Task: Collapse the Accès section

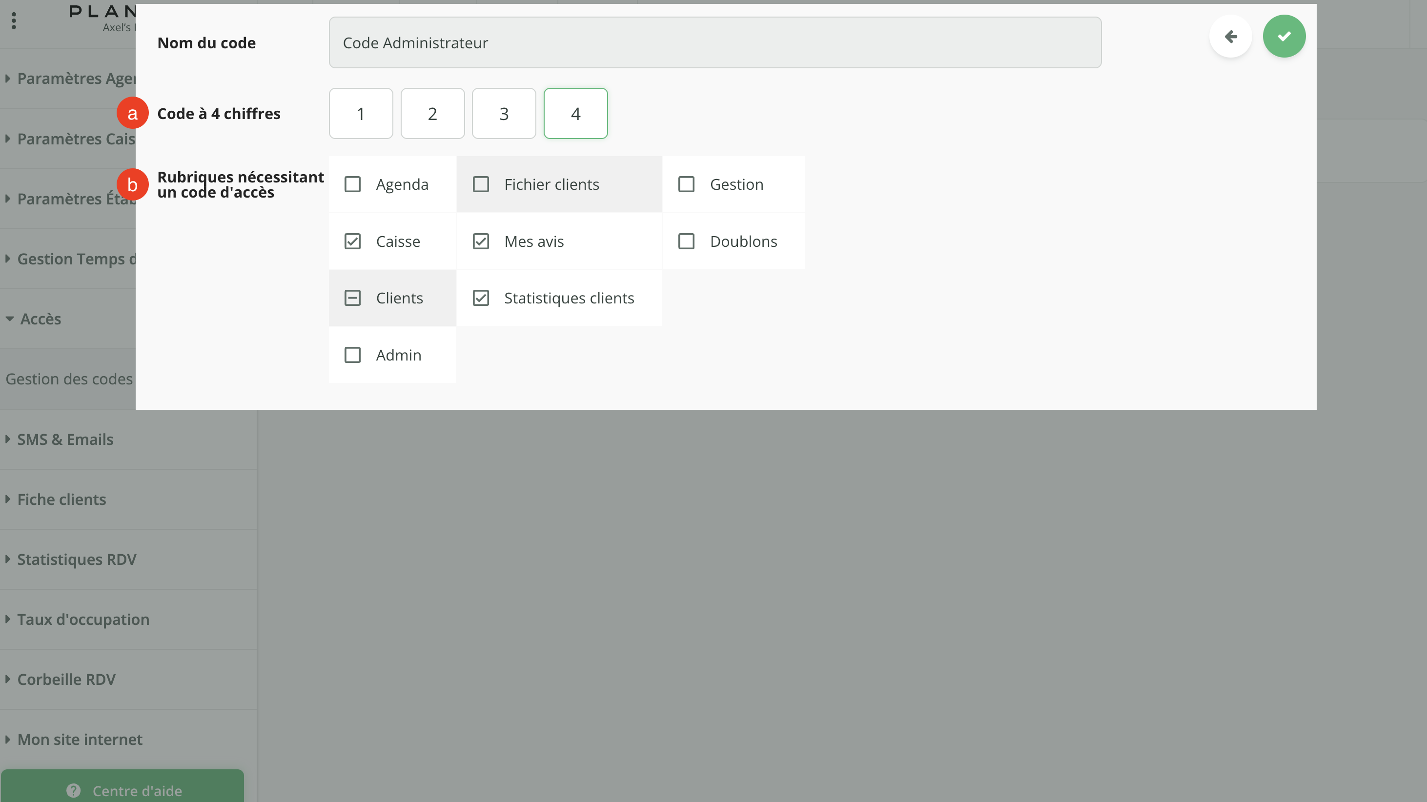Action: click(41, 319)
